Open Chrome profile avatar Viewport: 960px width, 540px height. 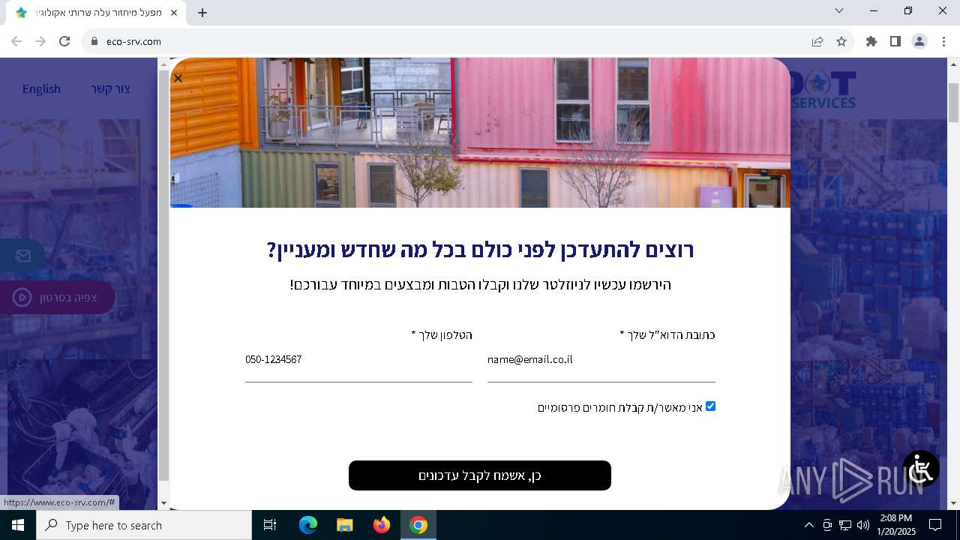coord(919,41)
